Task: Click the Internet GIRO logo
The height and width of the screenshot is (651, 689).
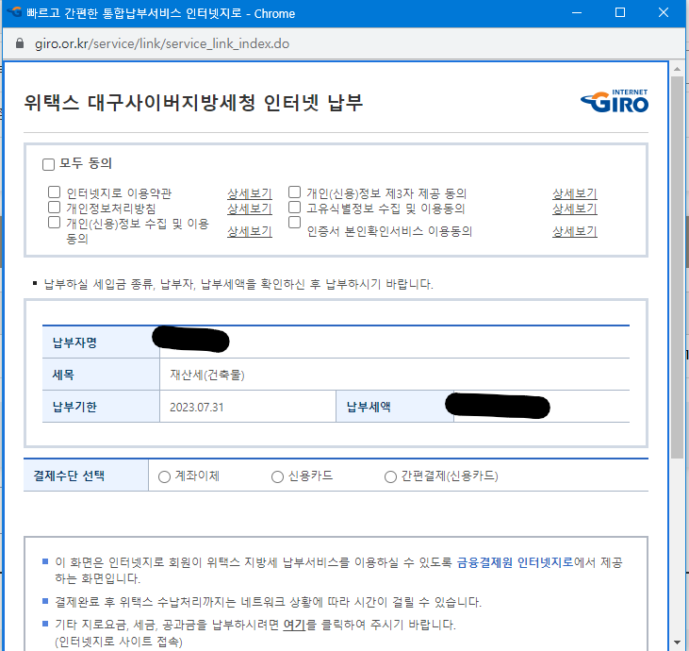Action: click(x=615, y=101)
